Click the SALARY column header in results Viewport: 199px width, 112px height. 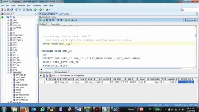(142, 79)
